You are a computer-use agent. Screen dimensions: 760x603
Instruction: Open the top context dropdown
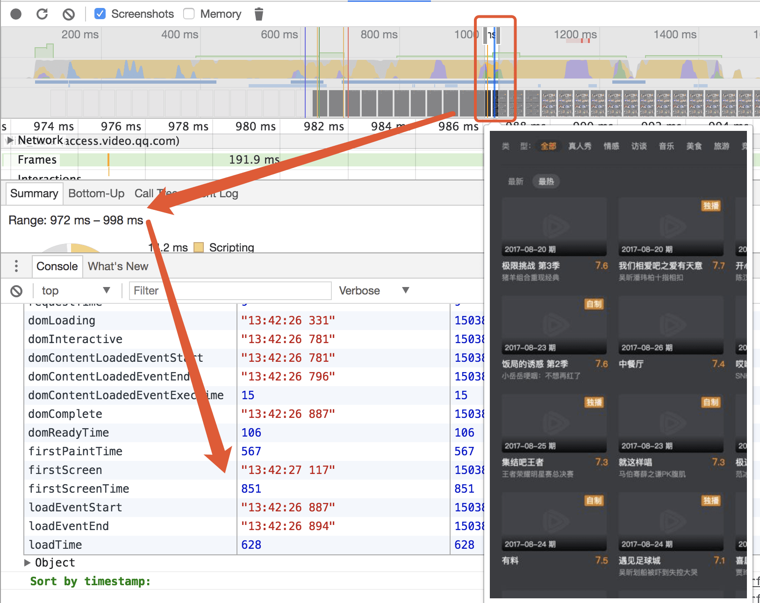[x=76, y=291]
